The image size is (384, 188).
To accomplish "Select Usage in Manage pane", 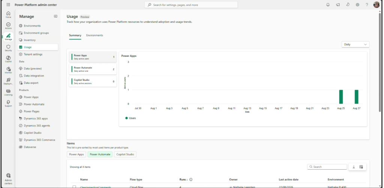I will [38, 47].
